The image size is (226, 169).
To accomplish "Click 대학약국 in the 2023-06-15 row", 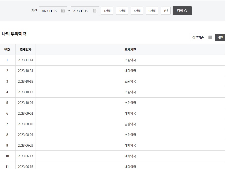I will pos(130,167).
